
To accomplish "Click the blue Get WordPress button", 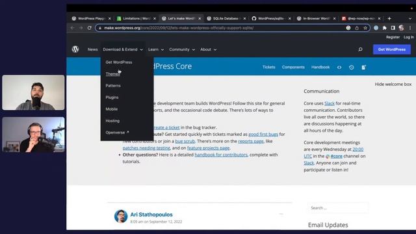I will point(391,49).
